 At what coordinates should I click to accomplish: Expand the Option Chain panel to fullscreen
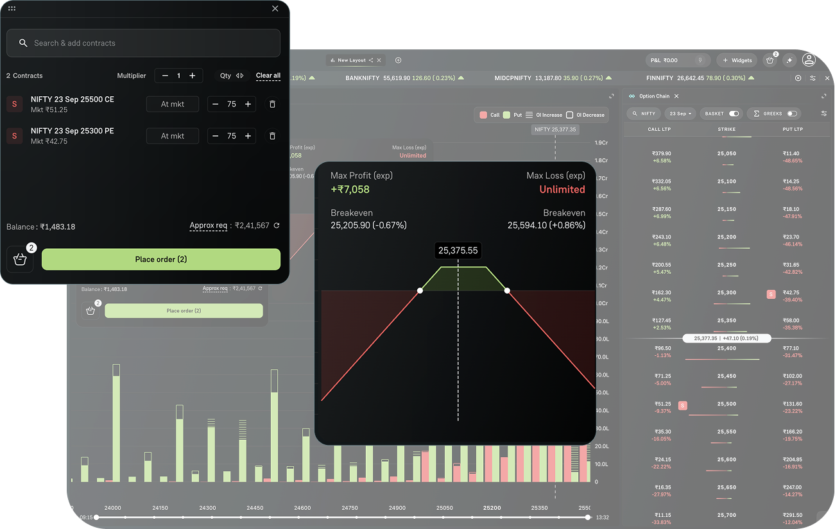tap(824, 96)
